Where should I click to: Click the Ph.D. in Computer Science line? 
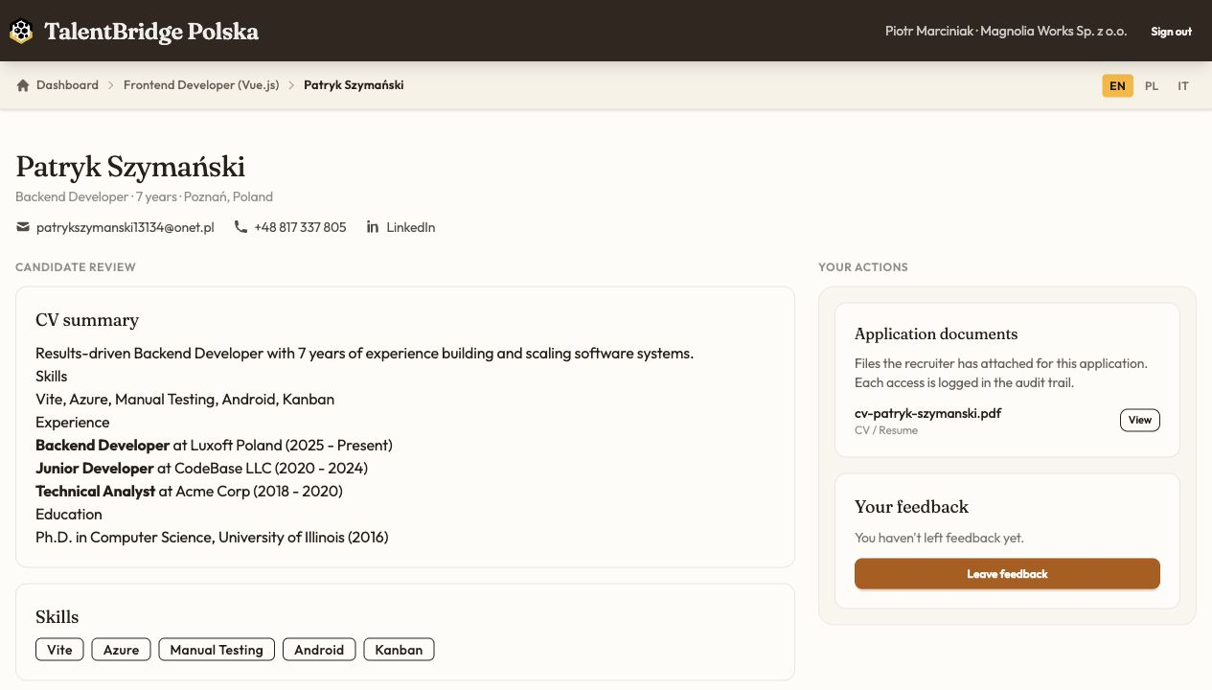(212, 537)
